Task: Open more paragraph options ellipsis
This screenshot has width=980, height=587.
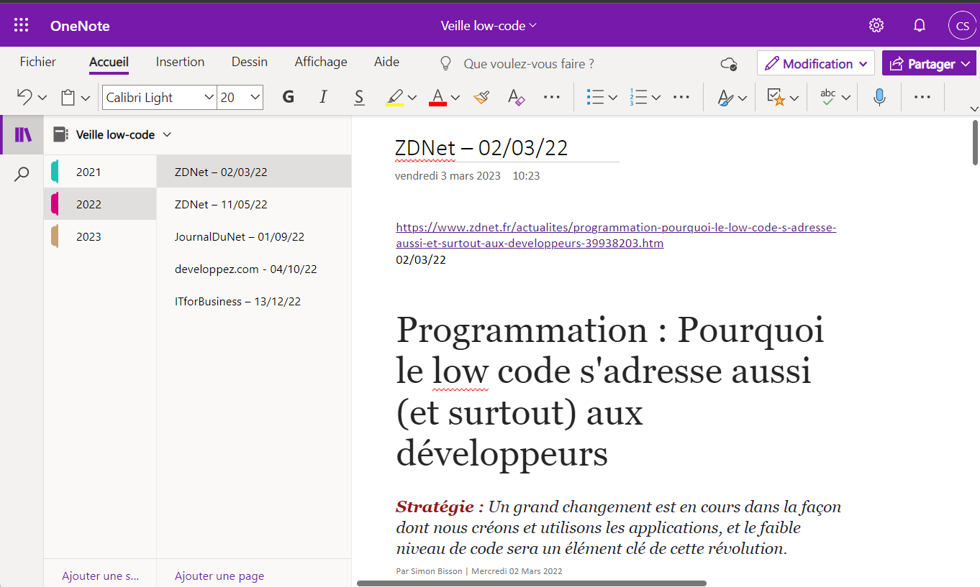Action: click(681, 97)
